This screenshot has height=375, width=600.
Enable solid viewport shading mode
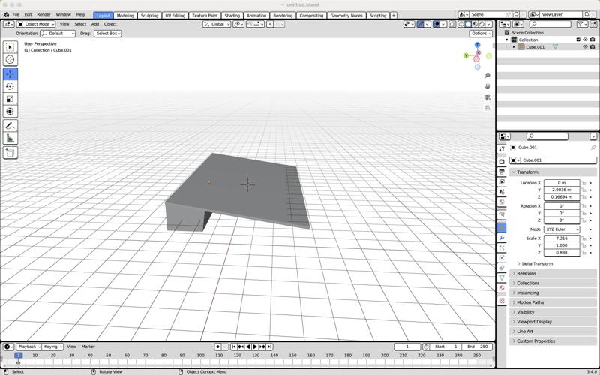click(468, 24)
